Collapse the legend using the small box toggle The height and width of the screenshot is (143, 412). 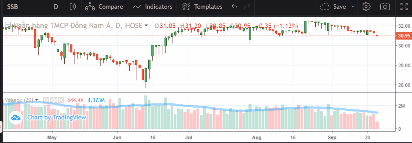(x=7, y=25)
